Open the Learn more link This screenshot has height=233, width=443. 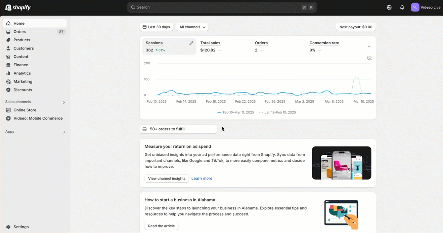202,179
